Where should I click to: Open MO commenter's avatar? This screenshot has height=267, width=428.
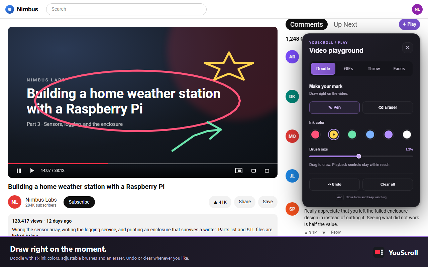[292, 136]
